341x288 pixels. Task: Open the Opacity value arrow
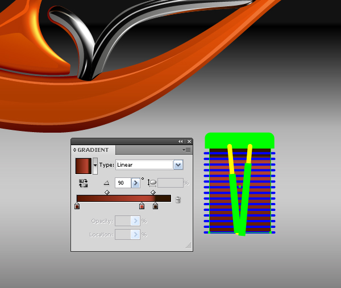point(135,221)
